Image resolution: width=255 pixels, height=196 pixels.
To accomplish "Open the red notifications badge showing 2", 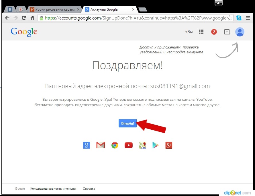I will (214, 32).
